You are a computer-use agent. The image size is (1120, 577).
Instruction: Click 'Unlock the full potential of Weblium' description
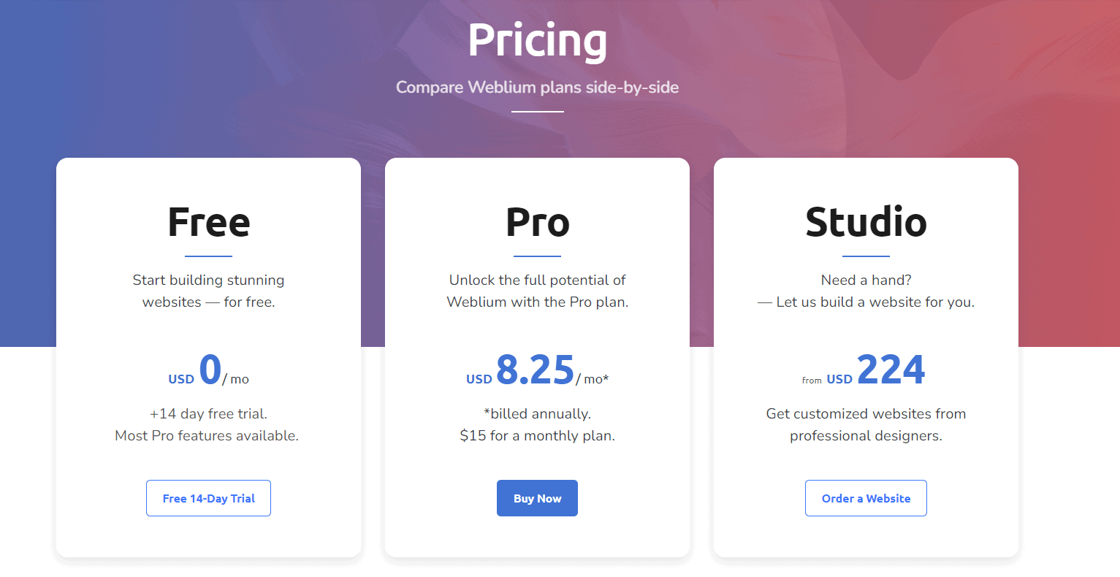538,291
